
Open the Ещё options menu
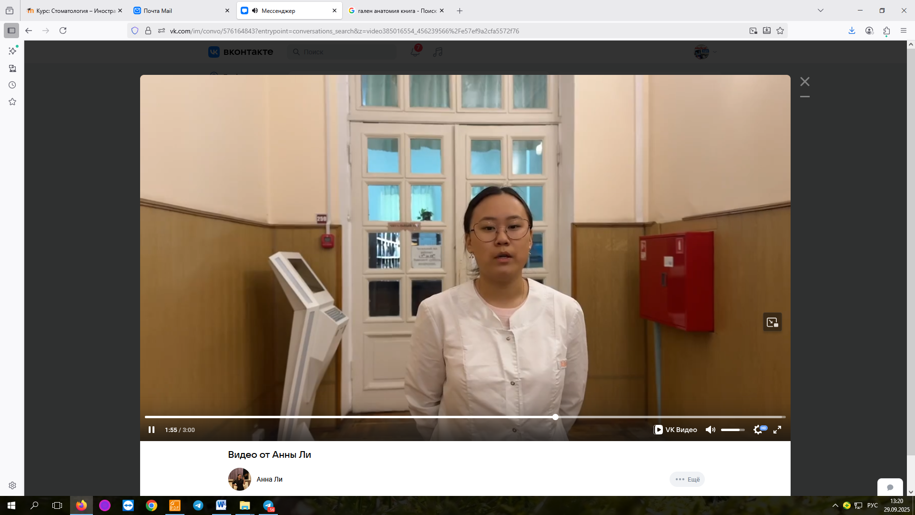pyautogui.click(x=687, y=479)
